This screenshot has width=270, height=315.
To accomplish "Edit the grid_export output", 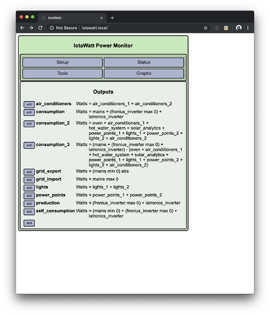I will coord(29,172).
